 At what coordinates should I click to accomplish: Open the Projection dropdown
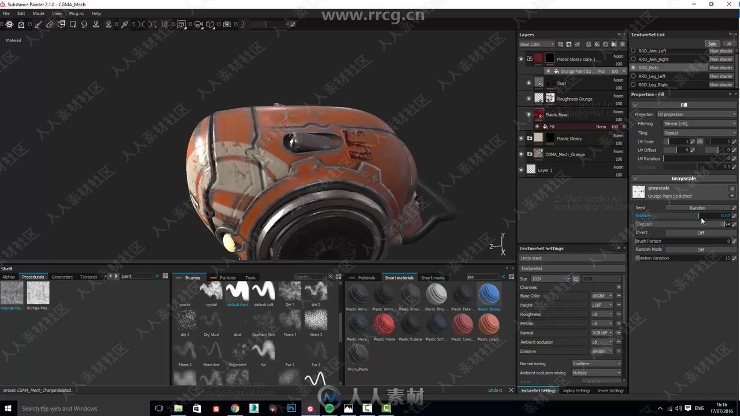click(697, 114)
